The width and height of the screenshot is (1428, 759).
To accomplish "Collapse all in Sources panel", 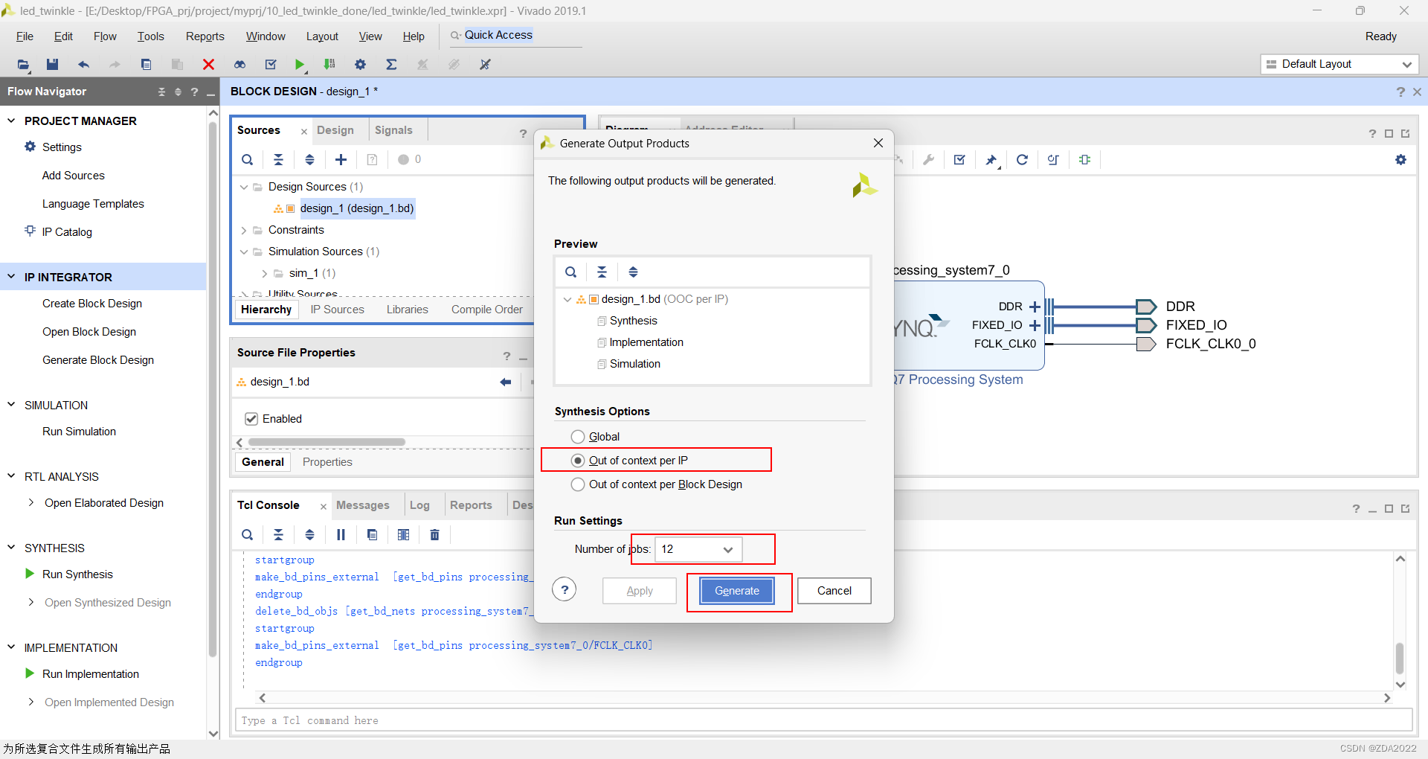I will click(x=278, y=159).
